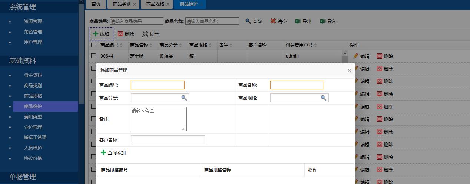Click the Excel 导出 export icon
Screen dimensions: 470x184
tap(298, 21)
